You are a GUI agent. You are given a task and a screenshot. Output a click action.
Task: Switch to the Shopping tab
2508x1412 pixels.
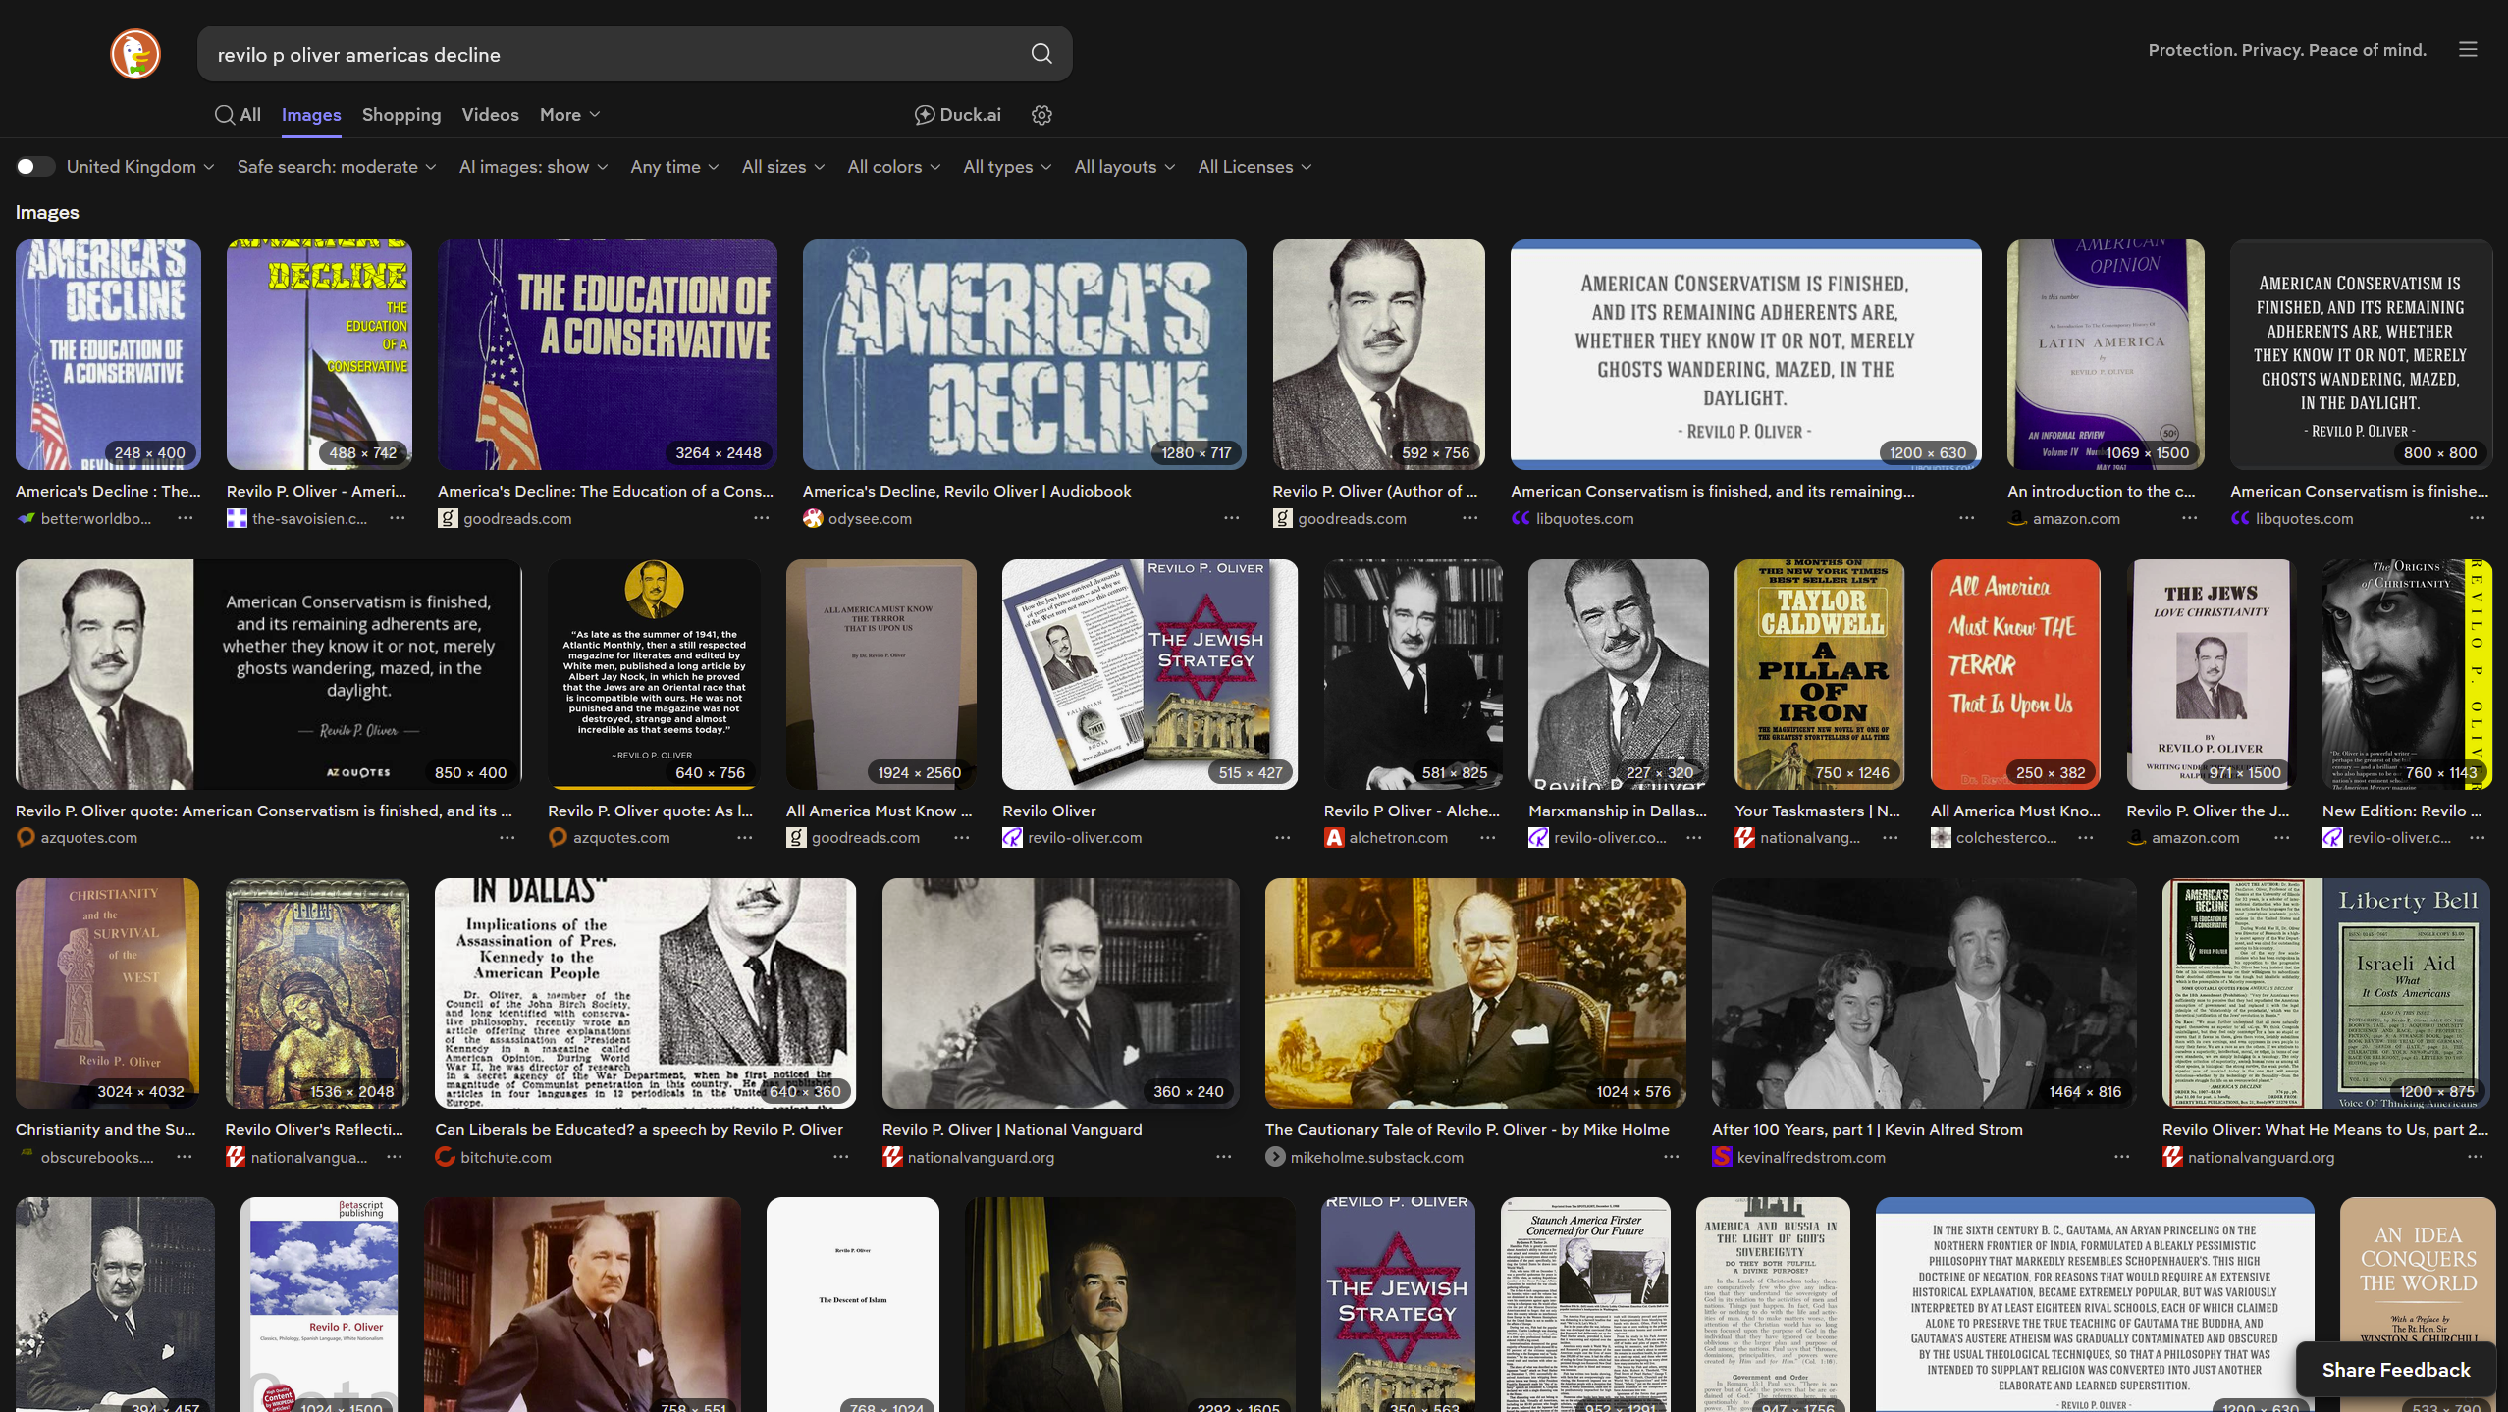[x=401, y=115]
